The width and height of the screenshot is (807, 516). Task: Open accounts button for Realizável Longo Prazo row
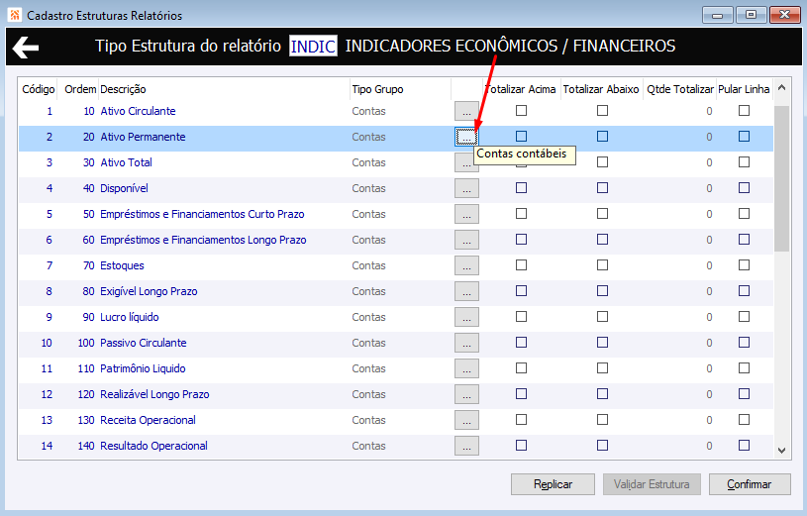pyautogui.click(x=466, y=394)
